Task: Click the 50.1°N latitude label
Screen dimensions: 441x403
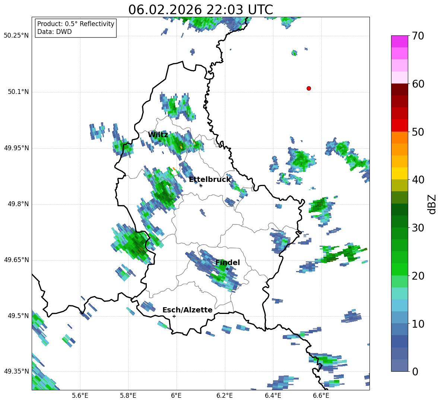Action: coord(18,92)
